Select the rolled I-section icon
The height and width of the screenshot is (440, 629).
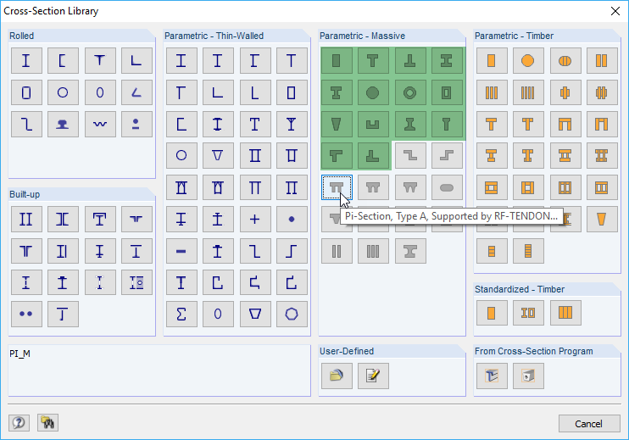click(x=26, y=60)
